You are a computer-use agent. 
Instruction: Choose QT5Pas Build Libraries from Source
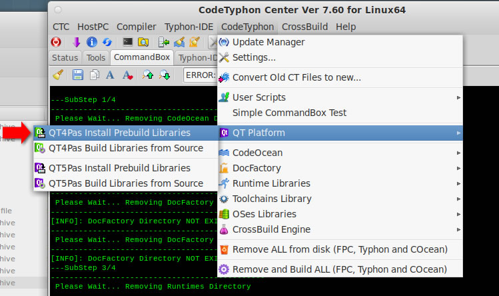[126, 183]
